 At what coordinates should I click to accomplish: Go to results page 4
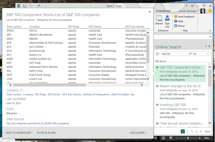coord(196,131)
